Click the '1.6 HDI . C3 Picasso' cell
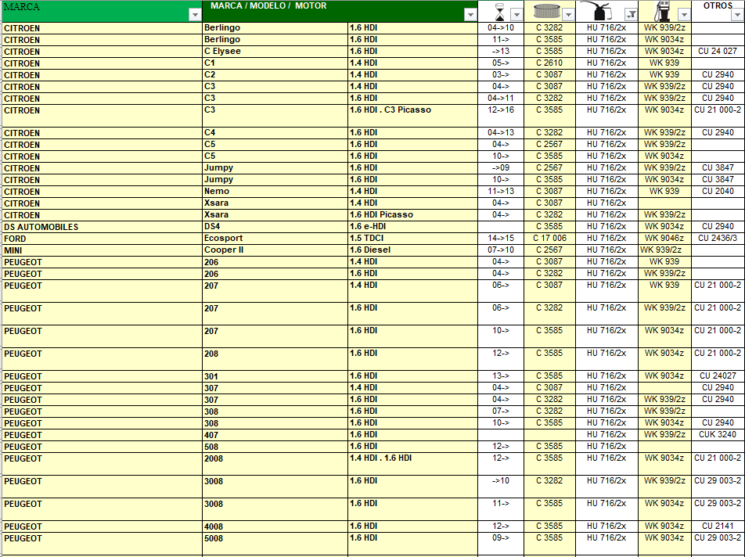Image resolution: width=745 pixels, height=557 pixels. click(412, 115)
